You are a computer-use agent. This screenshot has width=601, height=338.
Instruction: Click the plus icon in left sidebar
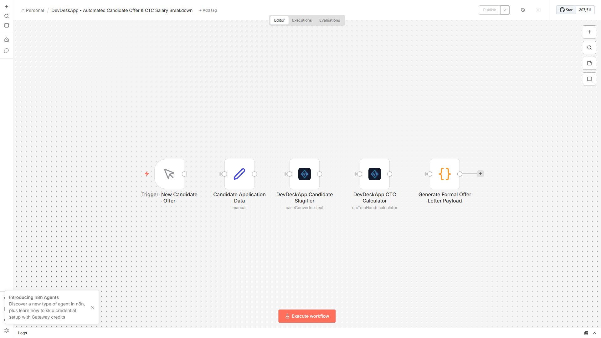(6, 7)
